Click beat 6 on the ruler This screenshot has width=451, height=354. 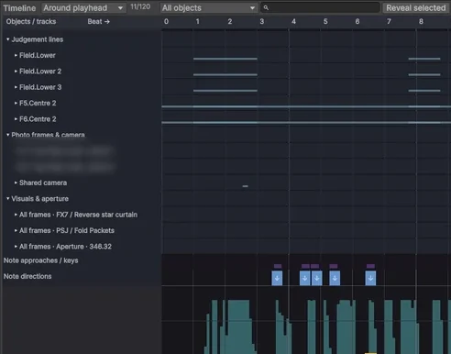tap(357, 21)
